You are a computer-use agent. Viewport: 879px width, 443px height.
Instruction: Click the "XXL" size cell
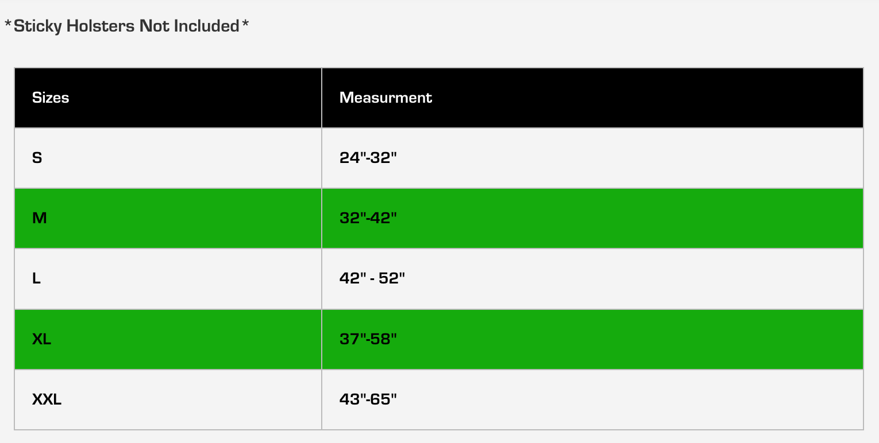[x=47, y=399]
